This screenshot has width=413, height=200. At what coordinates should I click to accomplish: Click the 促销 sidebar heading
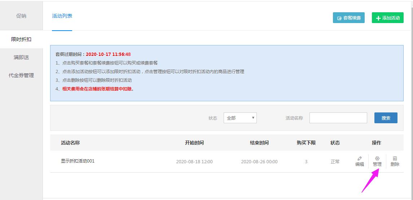[x=21, y=16]
